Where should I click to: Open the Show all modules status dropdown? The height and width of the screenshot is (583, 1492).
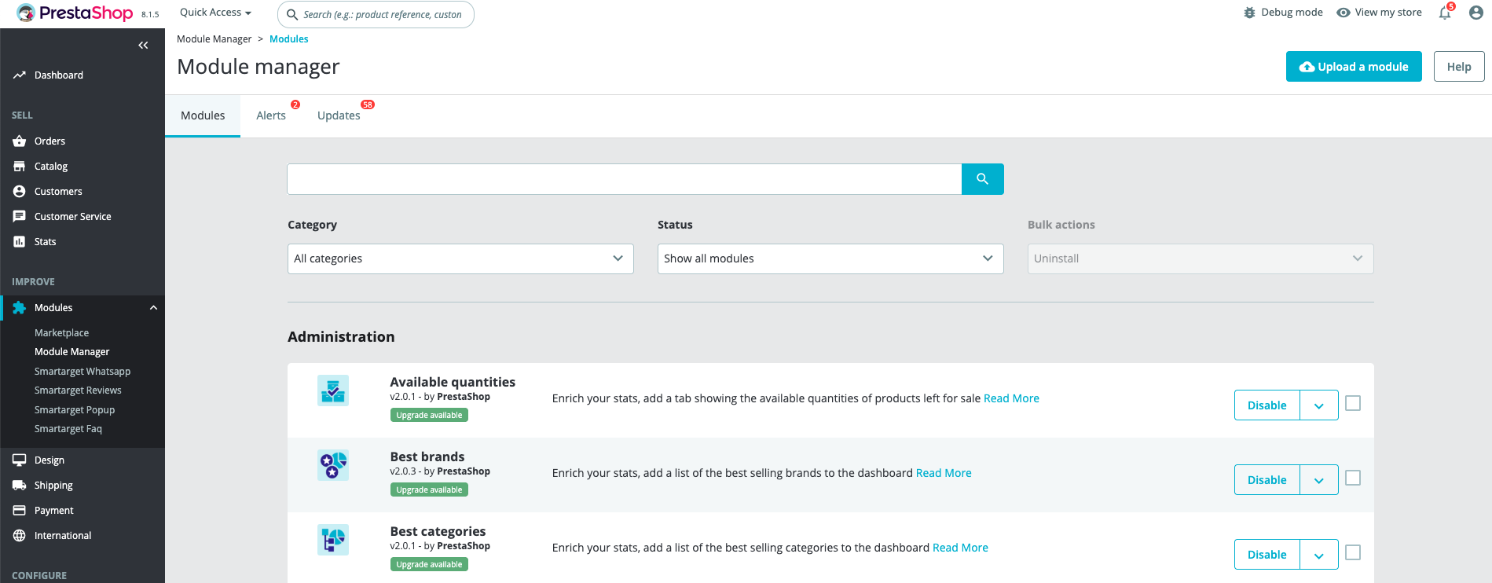click(x=830, y=258)
